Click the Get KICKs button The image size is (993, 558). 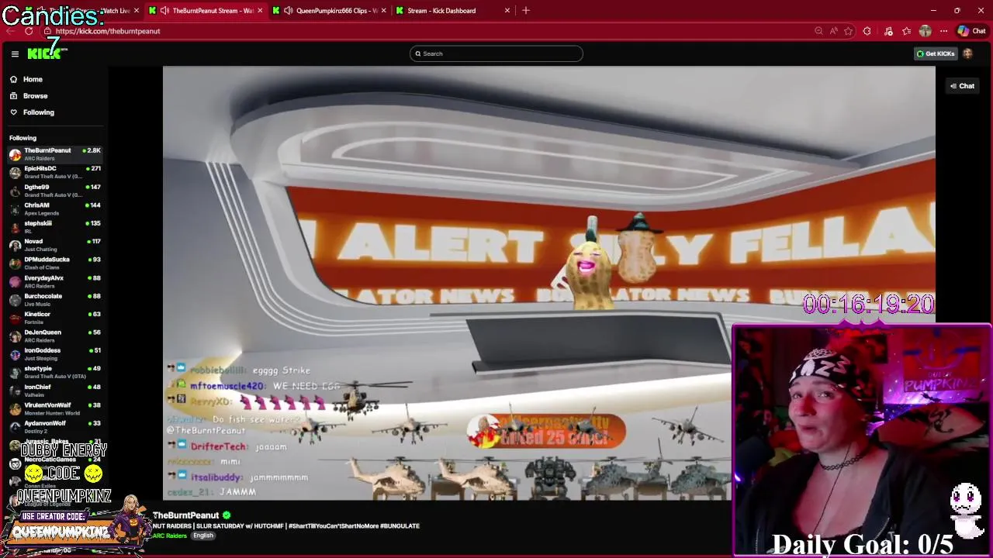click(x=936, y=53)
